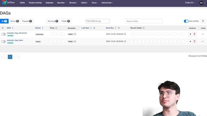Open the example_dag_basic DAG link
This screenshot has width=207, height=116.
point(15,40)
